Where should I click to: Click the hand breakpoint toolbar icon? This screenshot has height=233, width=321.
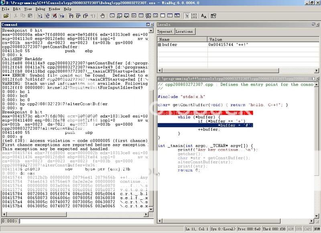tap(102, 16)
